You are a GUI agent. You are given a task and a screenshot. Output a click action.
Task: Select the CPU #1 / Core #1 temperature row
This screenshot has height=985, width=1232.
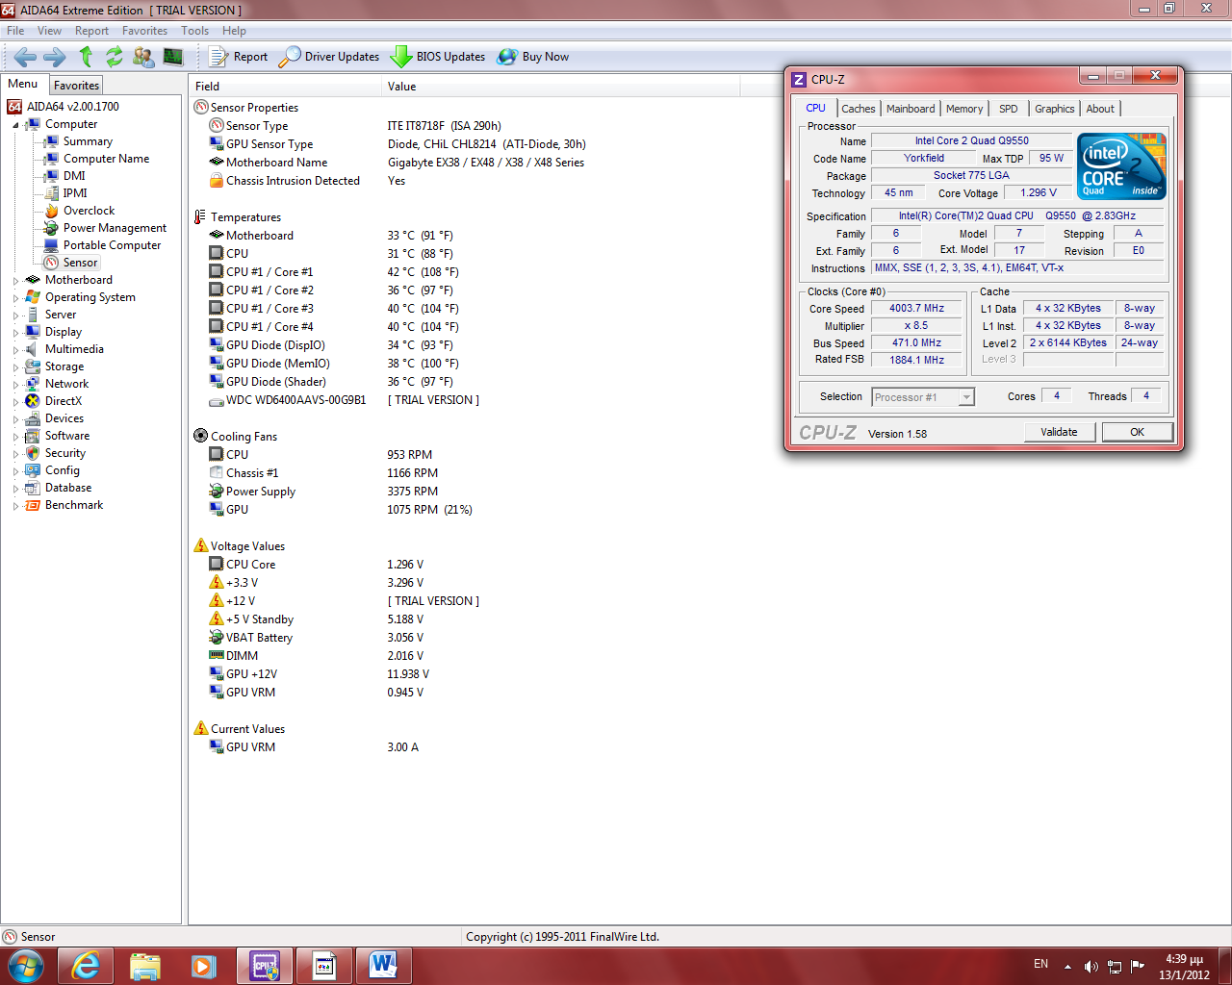[334, 272]
